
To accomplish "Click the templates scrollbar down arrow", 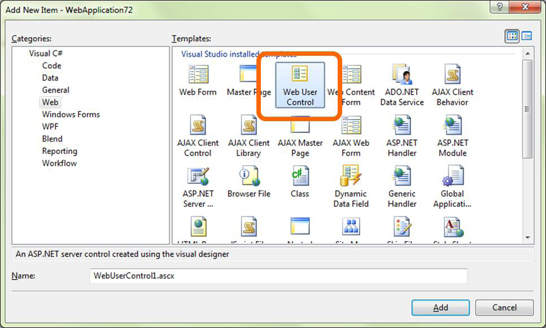I will (527, 238).
